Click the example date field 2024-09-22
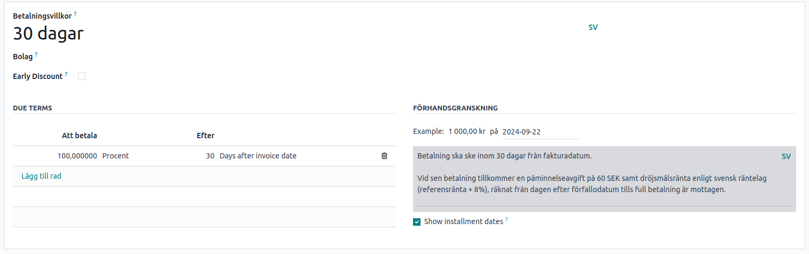 [540, 132]
